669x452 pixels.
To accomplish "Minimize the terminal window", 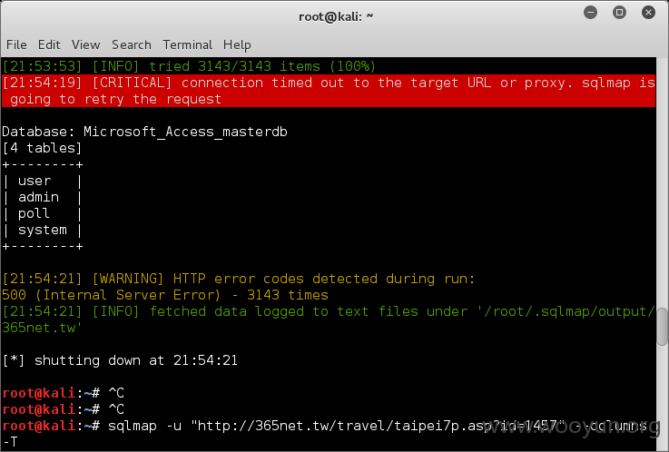I will click(591, 13).
